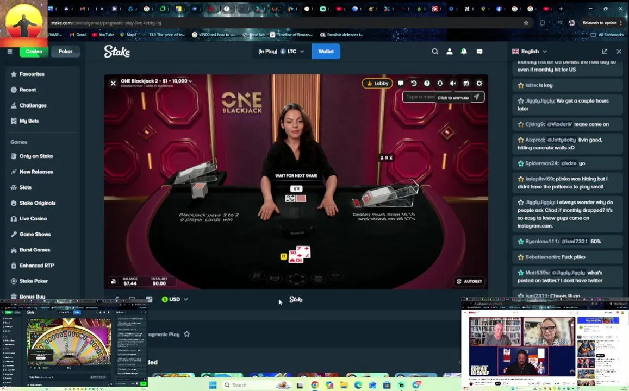Toggle theatre mode icon below game
The width and height of the screenshot is (629, 391).
(132, 299)
